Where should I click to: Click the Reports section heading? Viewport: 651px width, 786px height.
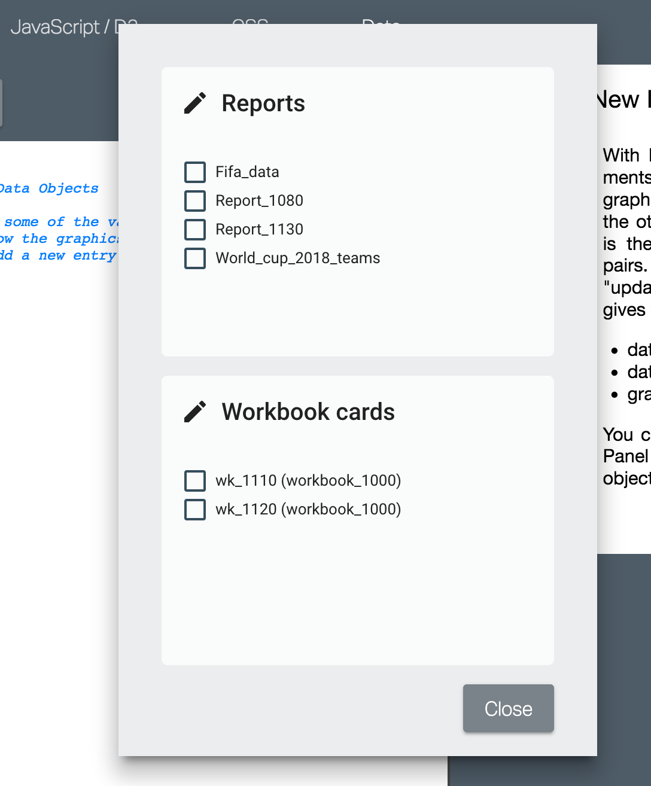click(263, 103)
